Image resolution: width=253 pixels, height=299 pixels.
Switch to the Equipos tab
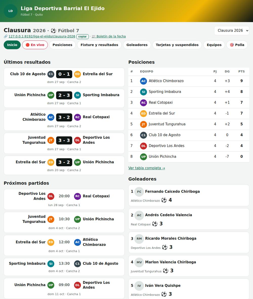[x=214, y=45]
